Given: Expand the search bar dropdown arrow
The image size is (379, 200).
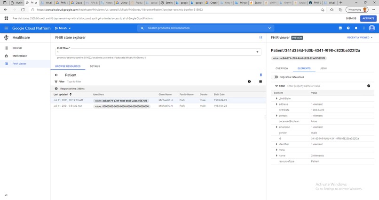Looking at the screenshot, I should (269, 28).
